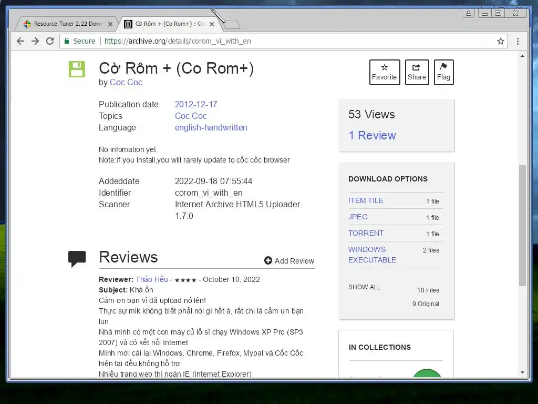
Task: Download the TORRENT file
Action: [x=366, y=233]
